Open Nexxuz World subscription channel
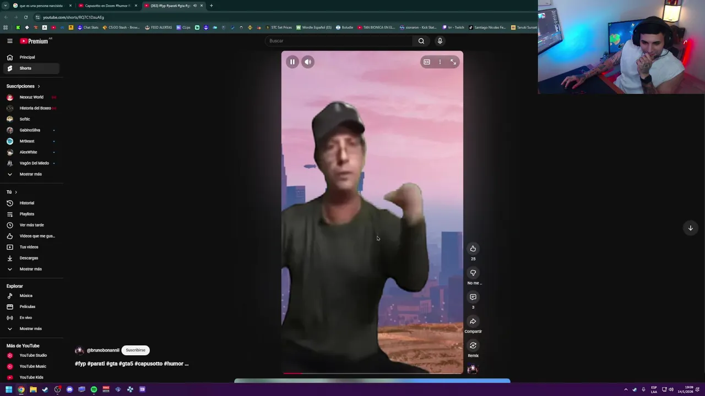This screenshot has height=396, width=705. [x=30, y=97]
